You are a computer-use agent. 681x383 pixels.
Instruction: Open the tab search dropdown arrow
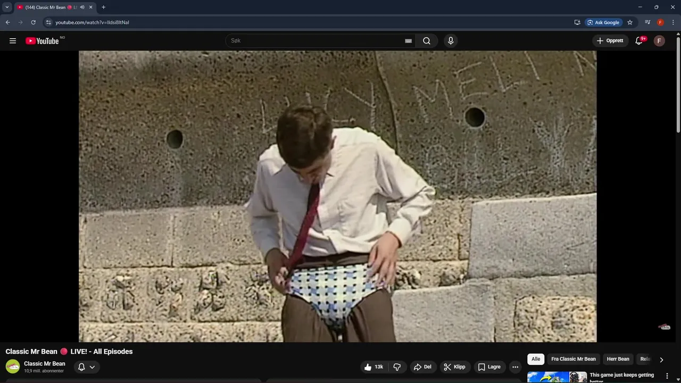click(7, 7)
